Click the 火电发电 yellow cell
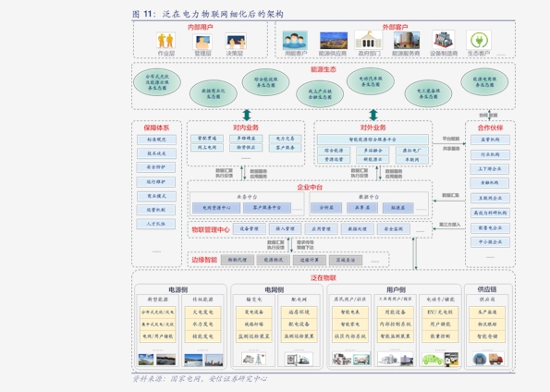This screenshot has width=550, height=392. point(202,312)
